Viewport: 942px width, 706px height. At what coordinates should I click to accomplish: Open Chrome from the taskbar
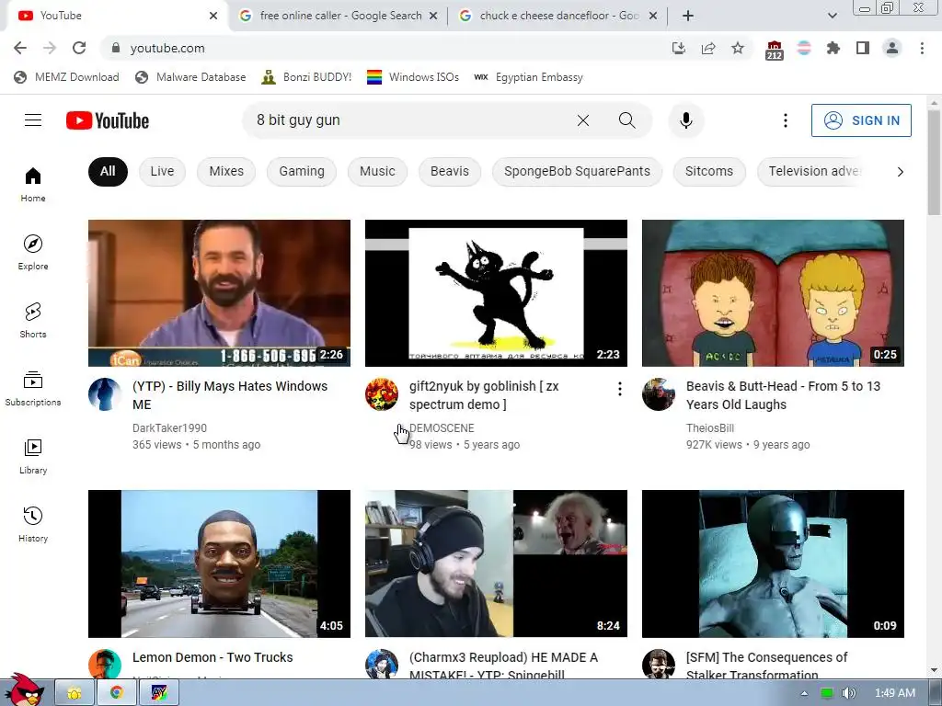(x=117, y=693)
